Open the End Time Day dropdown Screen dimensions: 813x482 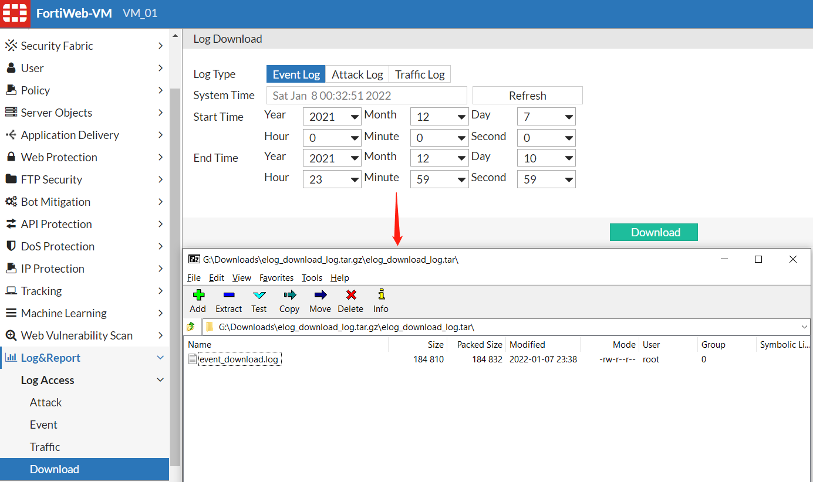click(x=546, y=158)
